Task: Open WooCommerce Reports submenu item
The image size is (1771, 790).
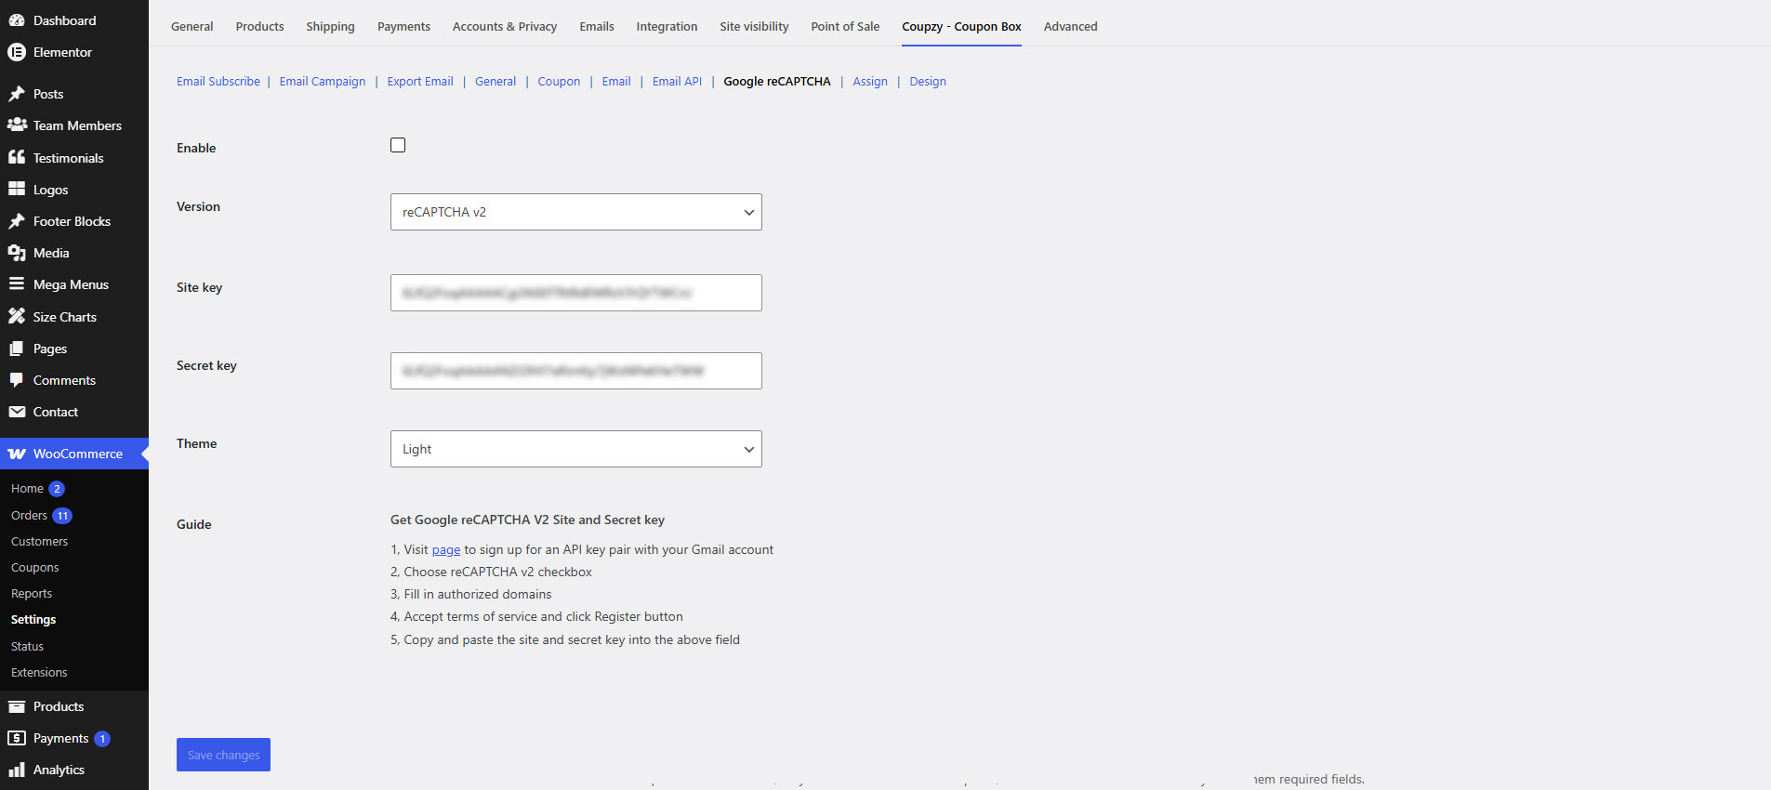Action: 32,594
